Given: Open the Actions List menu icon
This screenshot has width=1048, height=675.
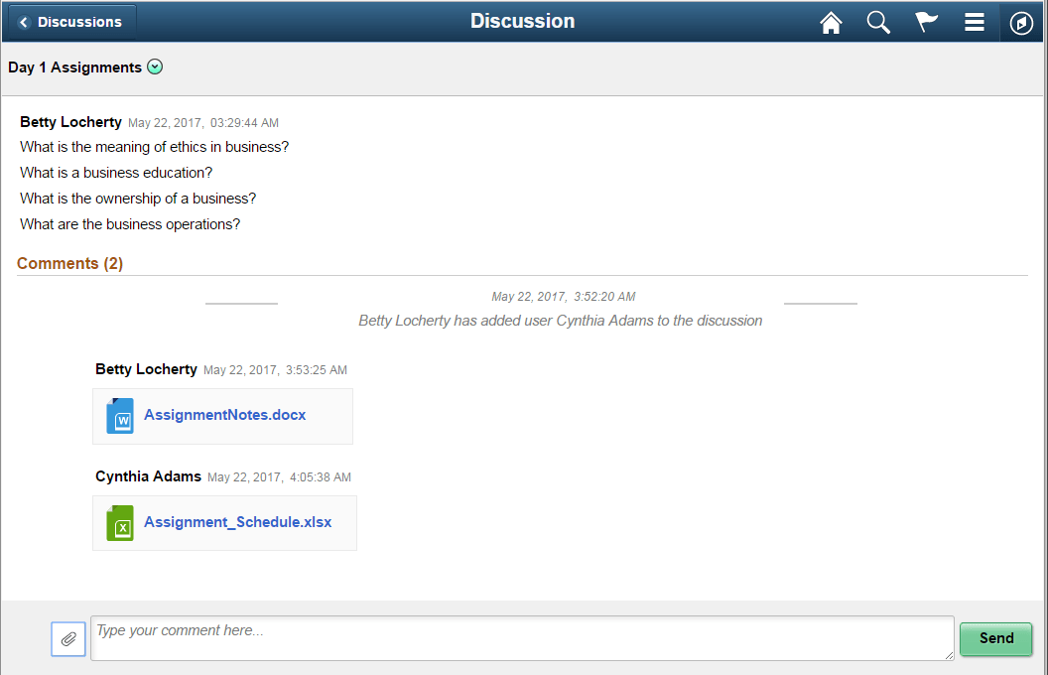Looking at the screenshot, I should click(974, 21).
